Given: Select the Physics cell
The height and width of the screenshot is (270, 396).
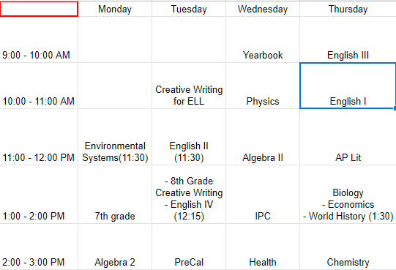Looking at the screenshot, I should point(263,86).
